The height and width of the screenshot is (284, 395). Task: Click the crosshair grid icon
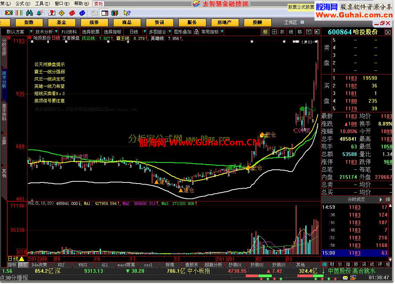pos(274,32)
